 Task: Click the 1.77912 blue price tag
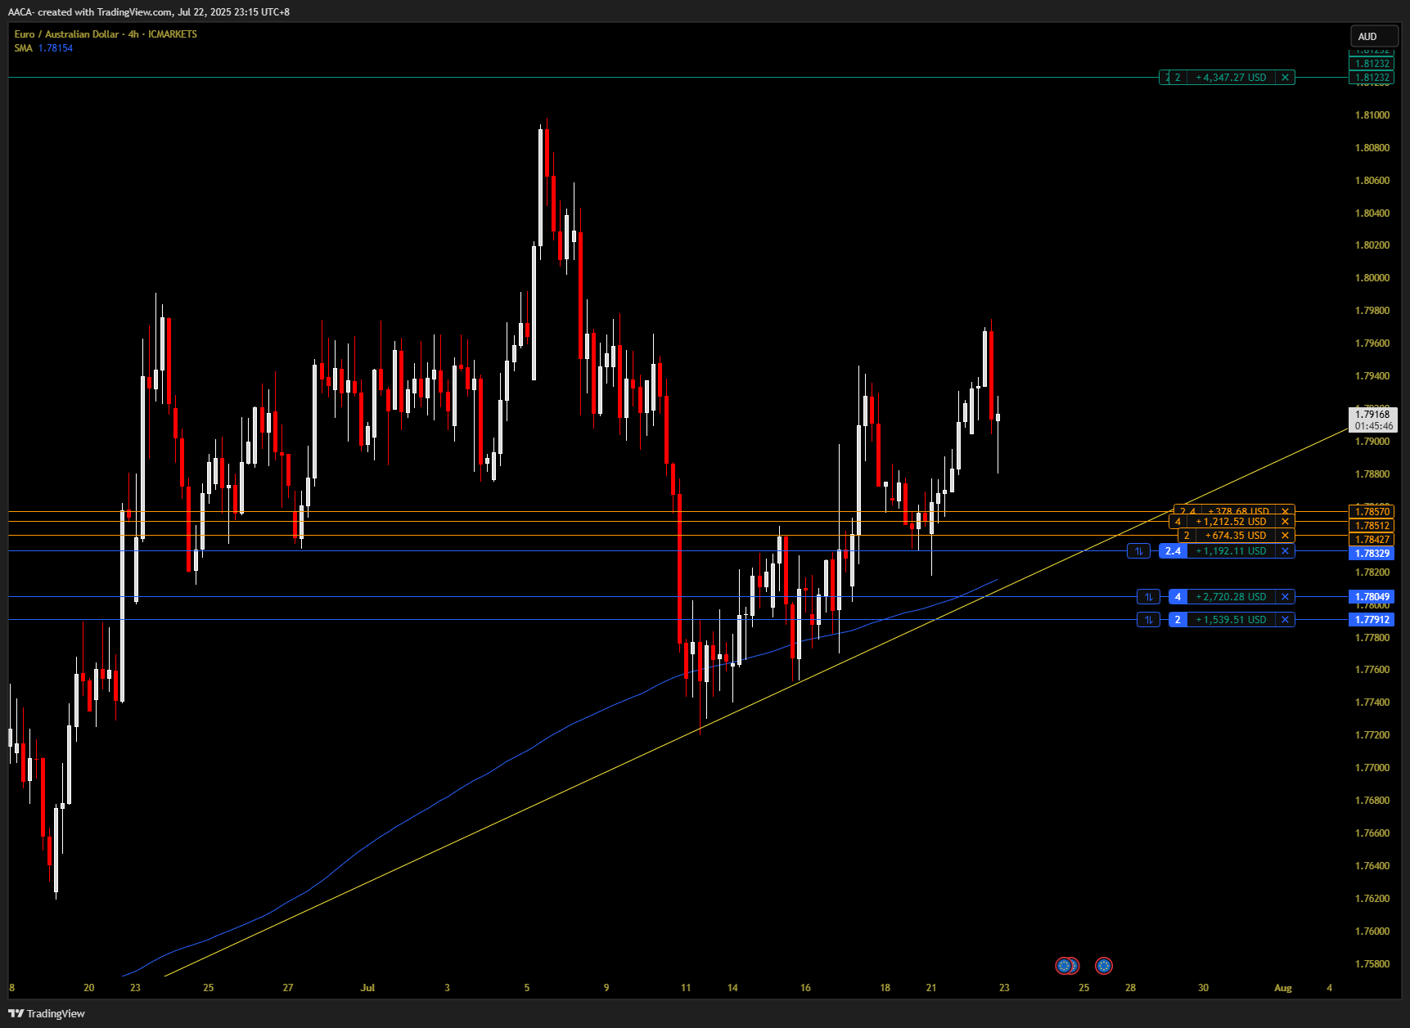click(x=1372, y=620)
